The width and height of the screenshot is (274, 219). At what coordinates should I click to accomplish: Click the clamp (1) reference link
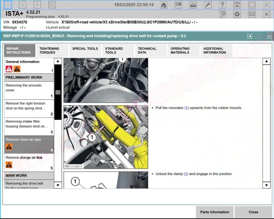pyautogui.click(x=186, y=174)
